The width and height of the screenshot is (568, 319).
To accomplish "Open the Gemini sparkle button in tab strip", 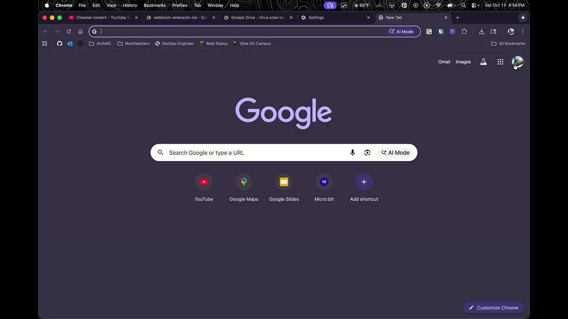I will pos(523,18).
